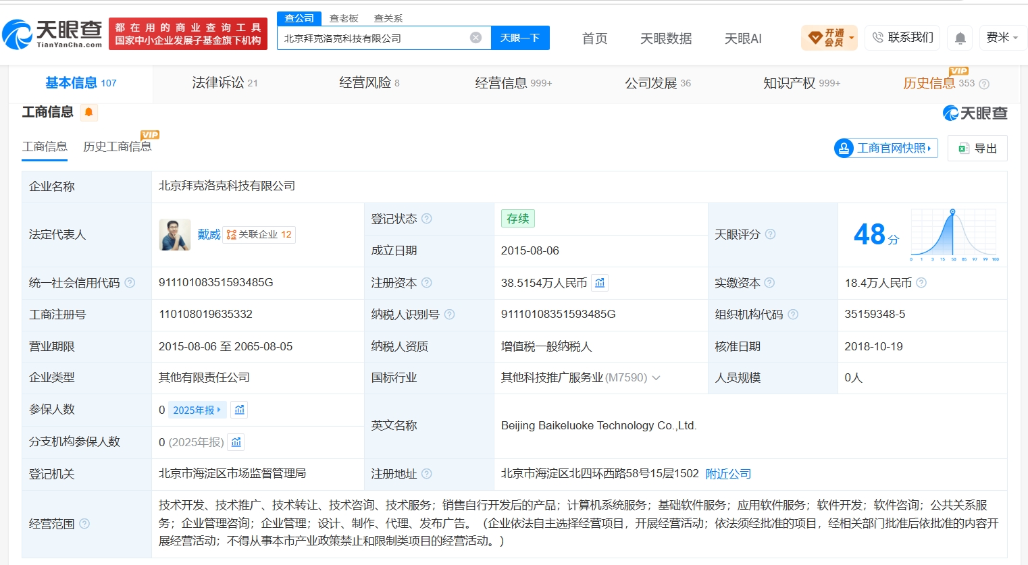Switch to the 知识产权 tab
The width and height of the screenshot is (1028, 565).
(x=802, y=83)
